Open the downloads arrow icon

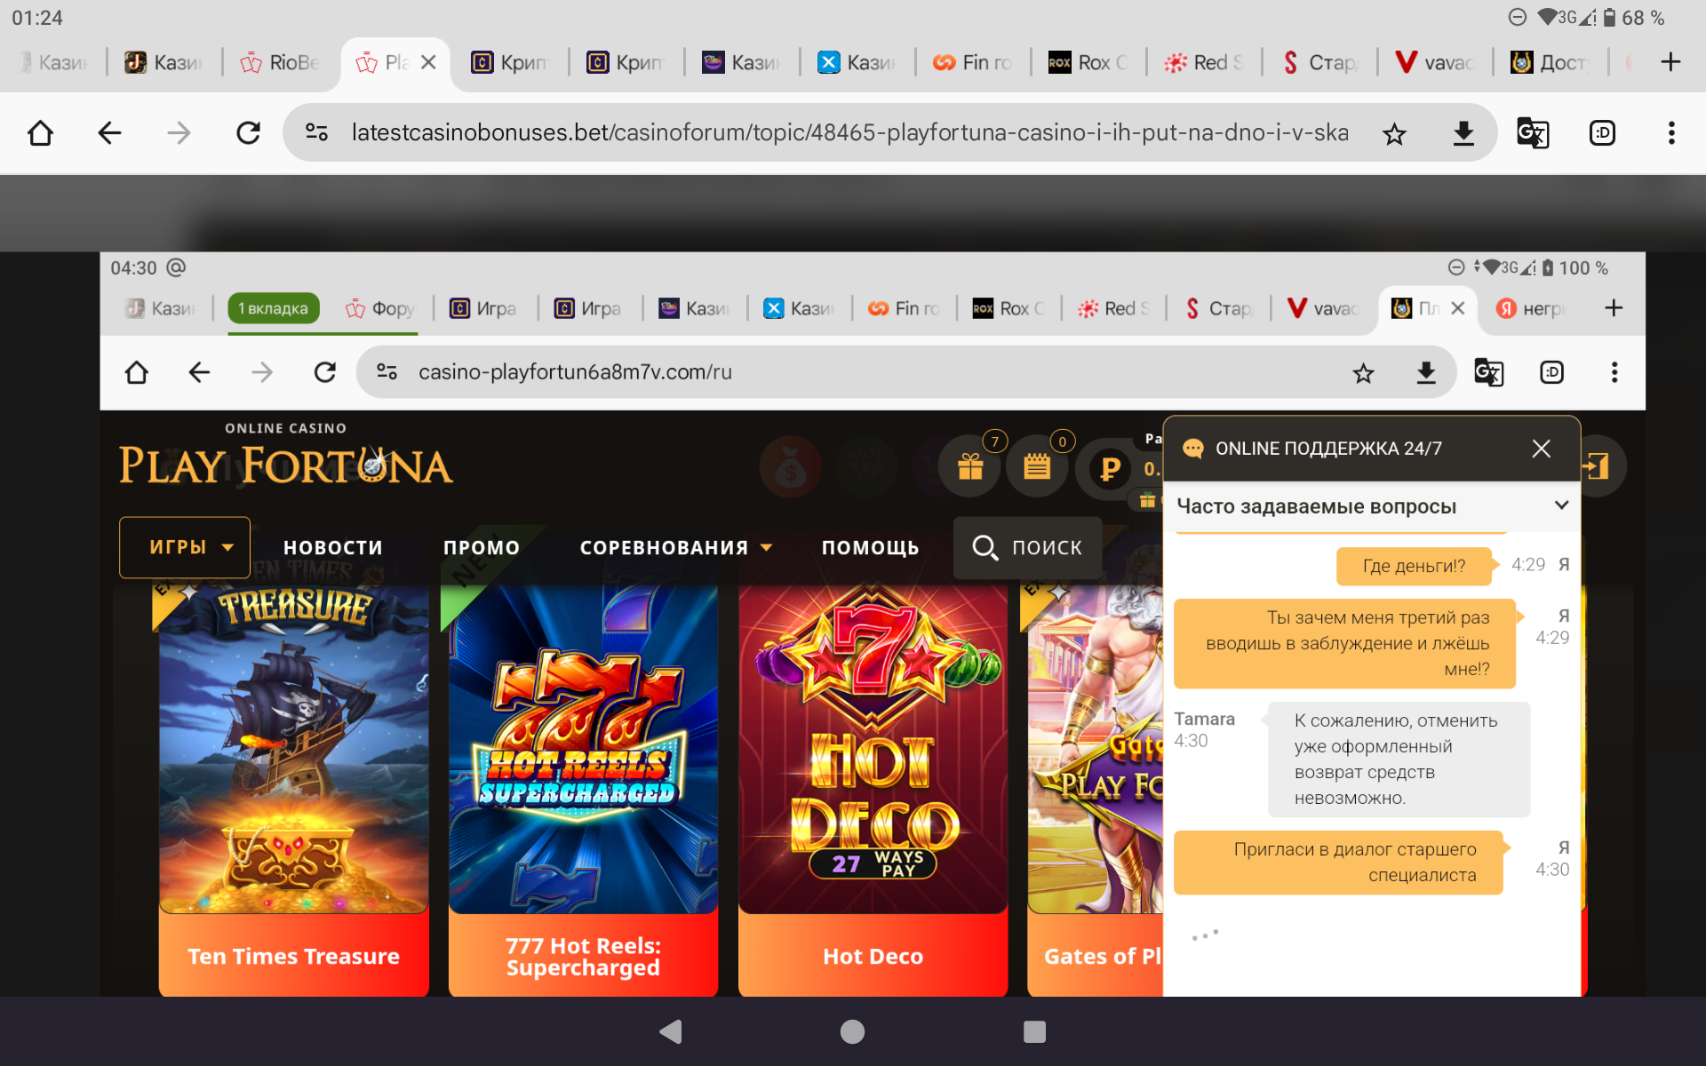pos(1463,134)
